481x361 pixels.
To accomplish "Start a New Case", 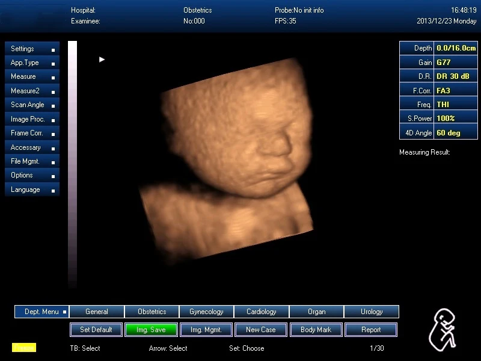I will point(261,330).
